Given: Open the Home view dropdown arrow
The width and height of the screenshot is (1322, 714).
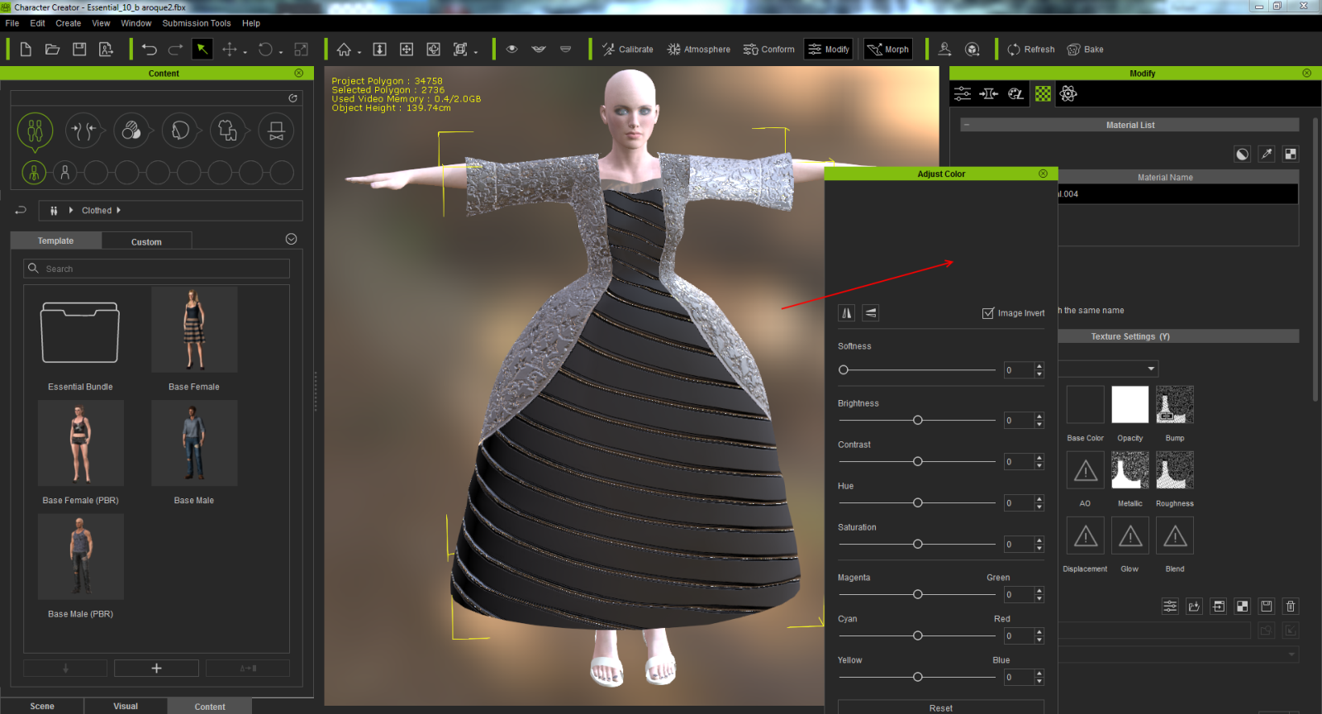Looking at the screenshot, I should click(359, 52).
